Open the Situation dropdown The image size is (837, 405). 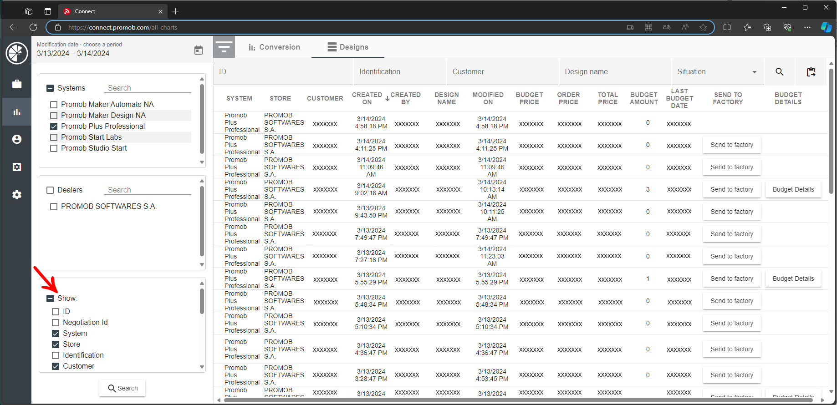[x=717, y=72]
